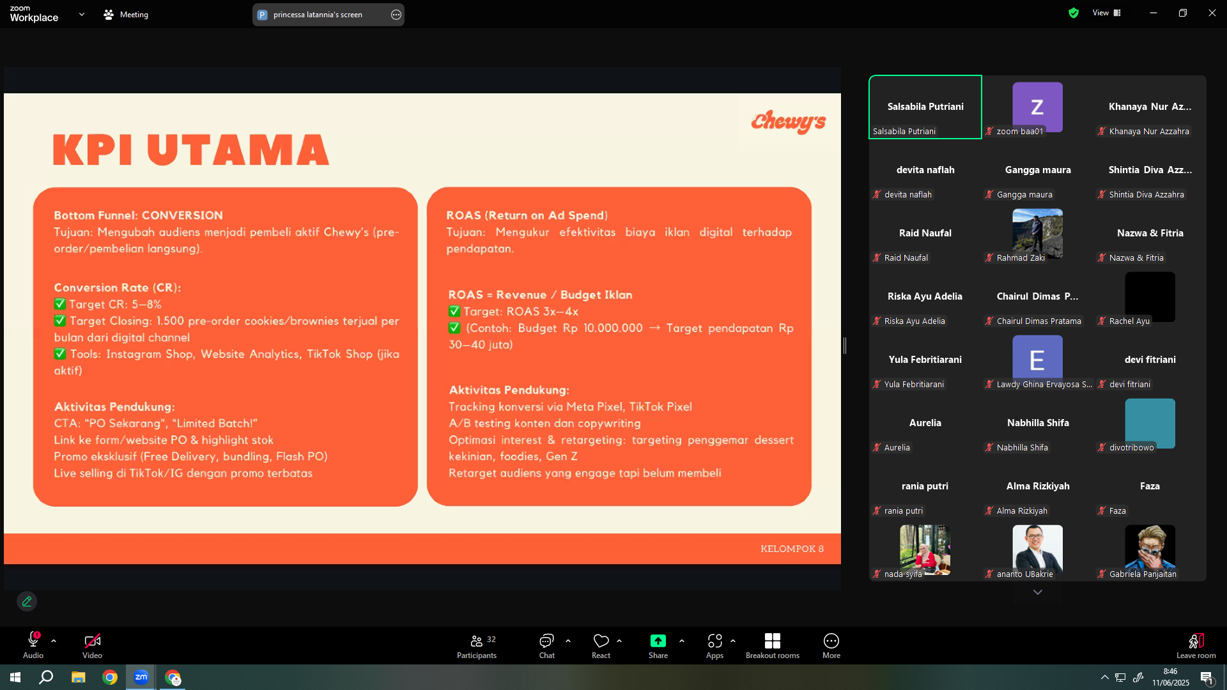Open the Chat panel

[x=547, y=645]
